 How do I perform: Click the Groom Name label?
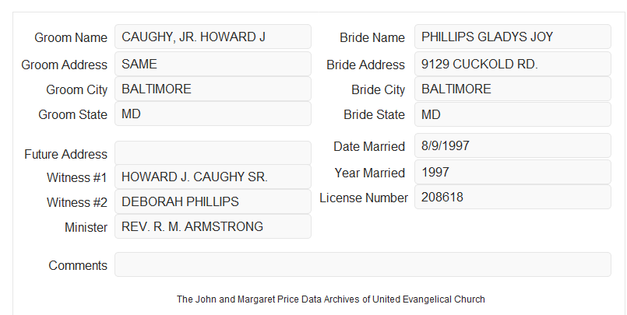[x=71, y=37]
